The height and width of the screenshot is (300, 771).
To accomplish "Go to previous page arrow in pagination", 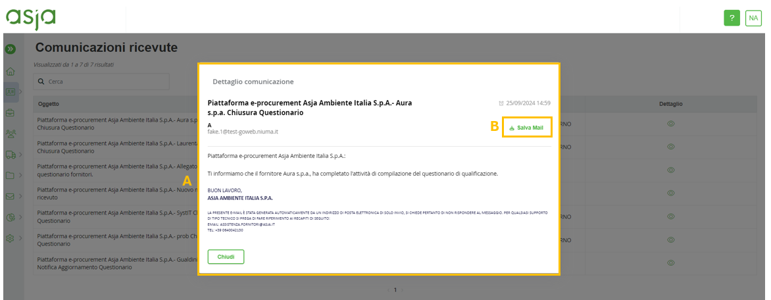I will coord(387,290).
